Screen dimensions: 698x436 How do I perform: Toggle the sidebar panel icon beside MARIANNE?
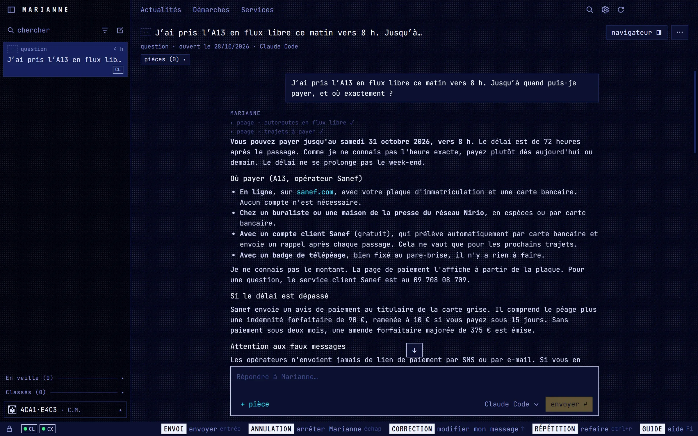pyautogui.click(x=11, y=10)
